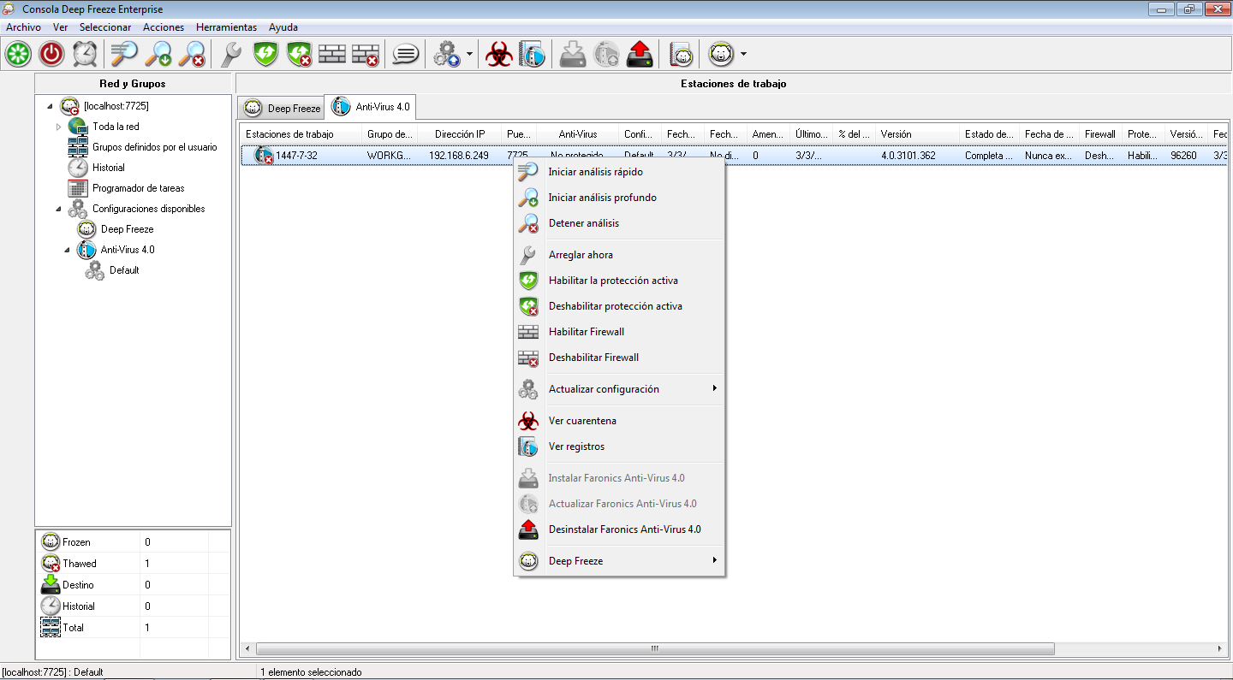Click the wrench Fix Now toolbar icon
Viewport: 1233px width, 680px height.
pyautogui.click(x=231, y=55)
